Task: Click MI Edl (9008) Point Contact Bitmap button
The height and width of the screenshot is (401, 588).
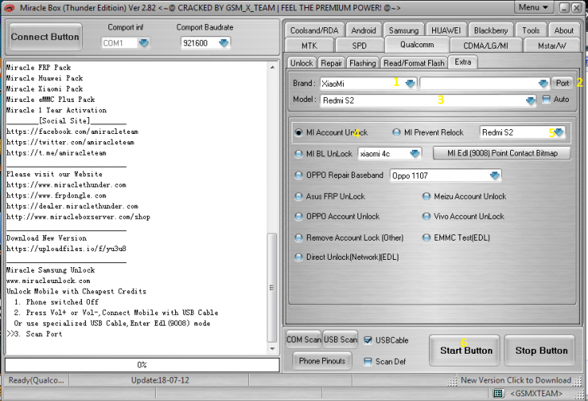Action: coord(502,153)
